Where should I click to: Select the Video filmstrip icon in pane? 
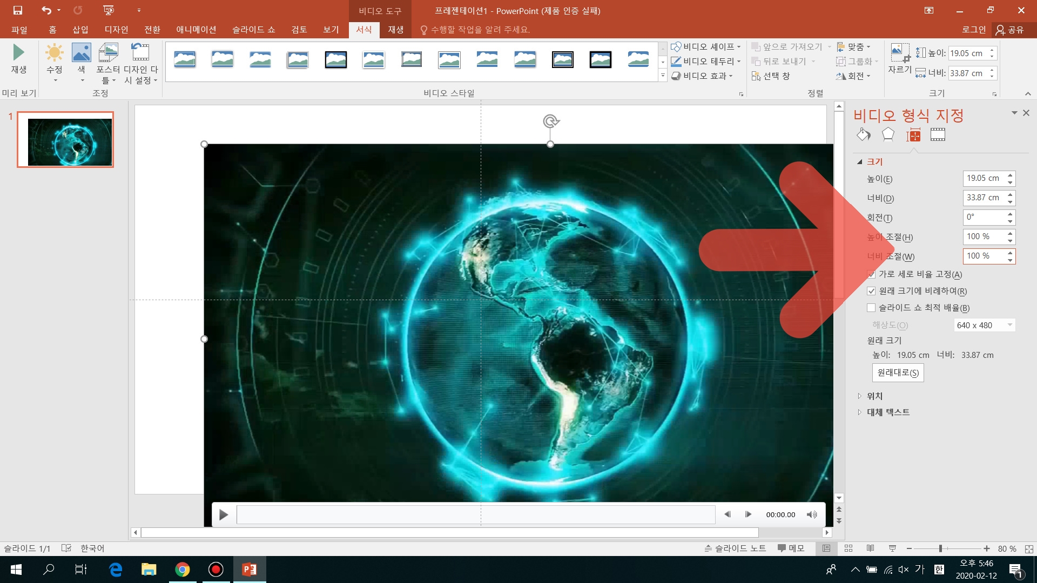(x=938, y=135)
